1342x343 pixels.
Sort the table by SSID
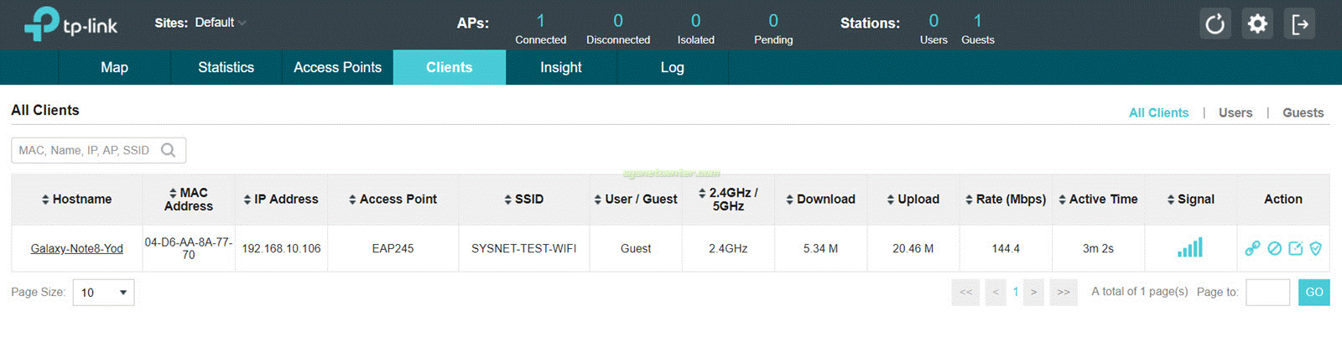(523, 200)
